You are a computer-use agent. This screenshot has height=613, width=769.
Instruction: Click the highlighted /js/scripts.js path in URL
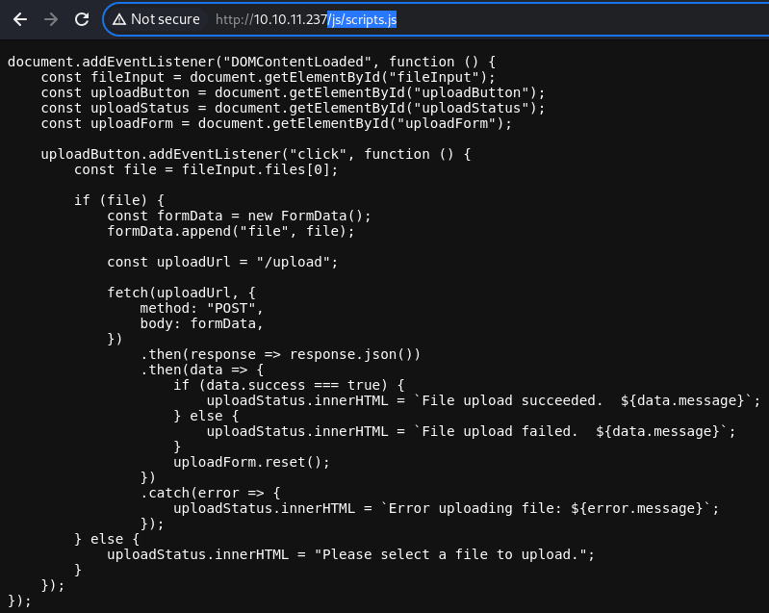click(x=362, y=19)
